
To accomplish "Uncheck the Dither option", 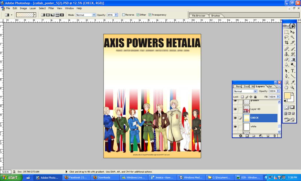I will tap(138, 15).
